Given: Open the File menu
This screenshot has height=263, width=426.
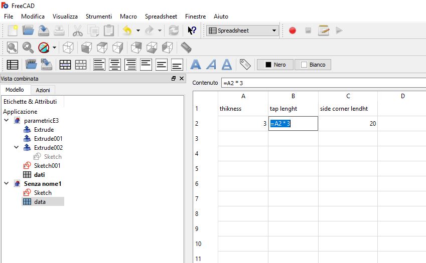Looking at the screenshot, I should (9, 16).
